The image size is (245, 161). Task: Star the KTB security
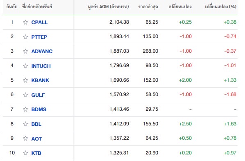point(25,153)
